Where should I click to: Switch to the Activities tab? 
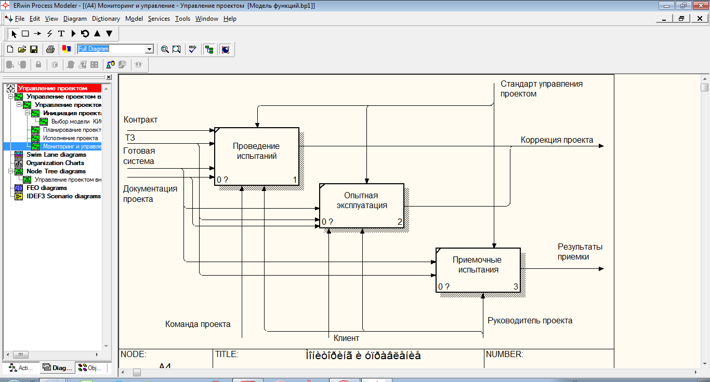pyautogui.click(x=21, y=368)
